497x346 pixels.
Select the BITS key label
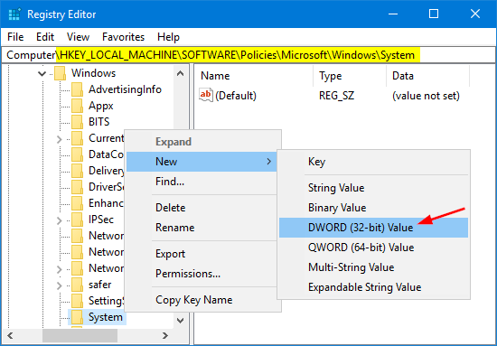coord(99,122)
